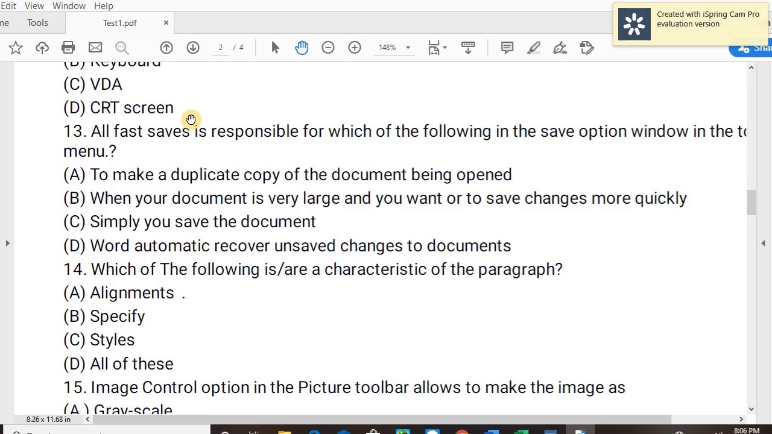
Task: Select the Test1.pdf document tab
Action: [120, 23]
